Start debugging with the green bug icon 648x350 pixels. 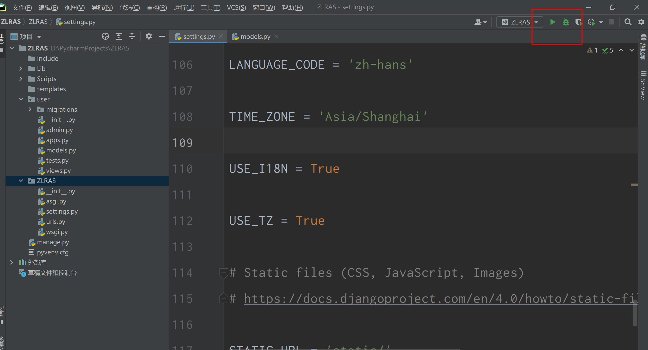566,22
